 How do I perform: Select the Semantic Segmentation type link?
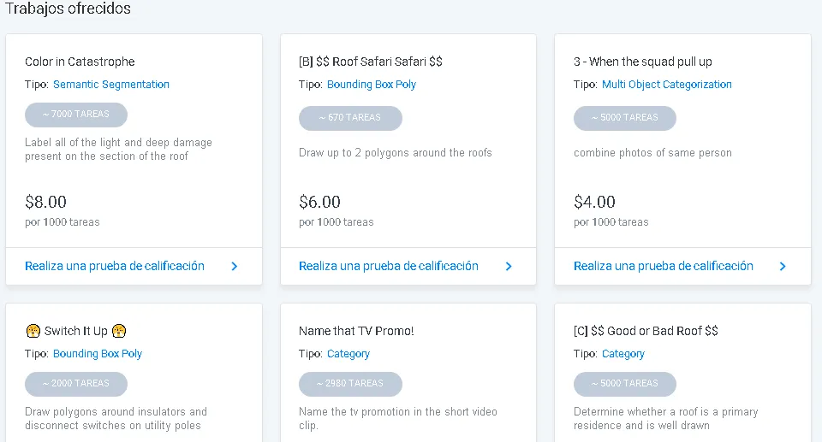pos(111,85)
